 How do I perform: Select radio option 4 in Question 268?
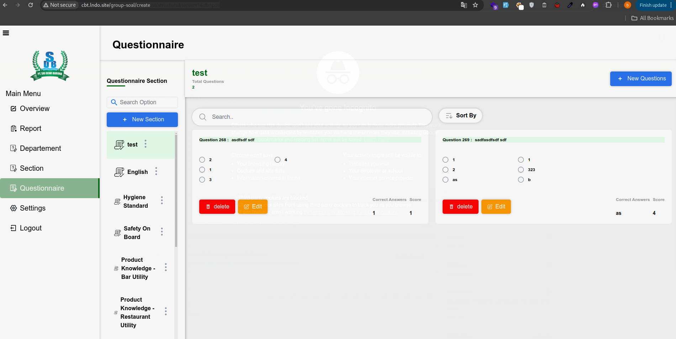tap(278, 160)
